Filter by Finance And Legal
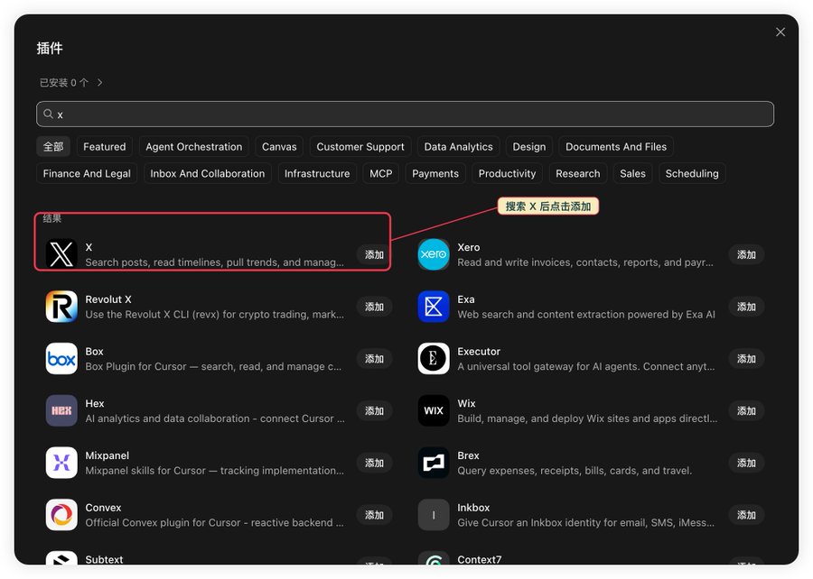The width and height of the screenshot is (813, 579). [x=87, y=173]
